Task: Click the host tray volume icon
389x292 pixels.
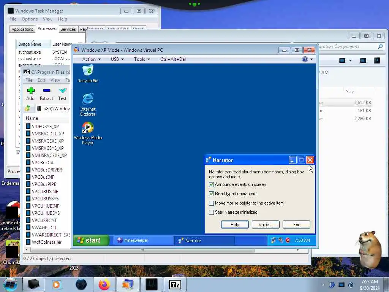Action: tap(351, 285)
